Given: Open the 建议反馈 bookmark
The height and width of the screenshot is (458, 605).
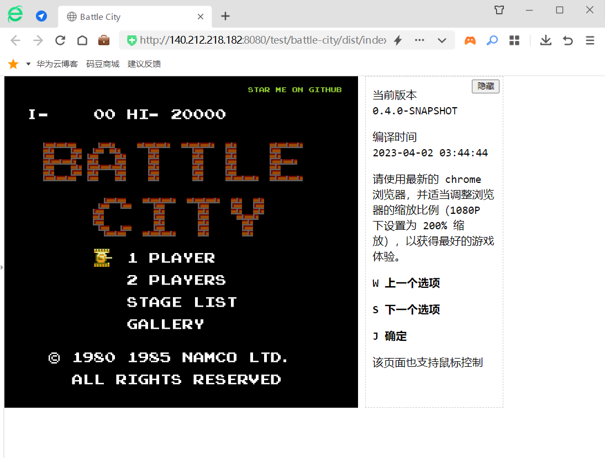Looking at the screenshot, I should (144, 64).
